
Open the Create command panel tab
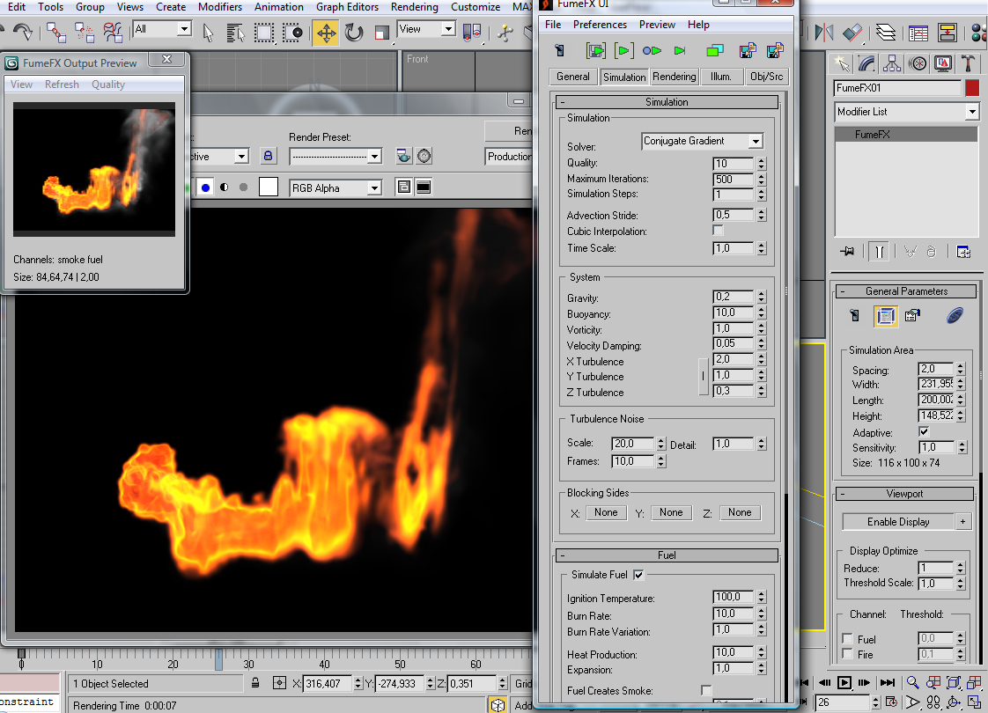coord(841,63)
